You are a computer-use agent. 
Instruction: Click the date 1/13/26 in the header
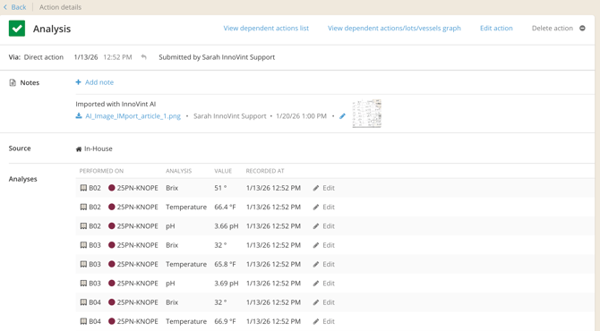pos(86,57)
